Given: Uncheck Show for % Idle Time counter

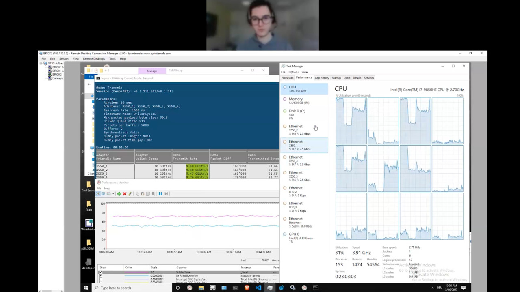Looking at the screenshot, I should [100, 273].
